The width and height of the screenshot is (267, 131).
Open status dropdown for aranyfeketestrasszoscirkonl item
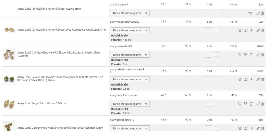(130, 79)
